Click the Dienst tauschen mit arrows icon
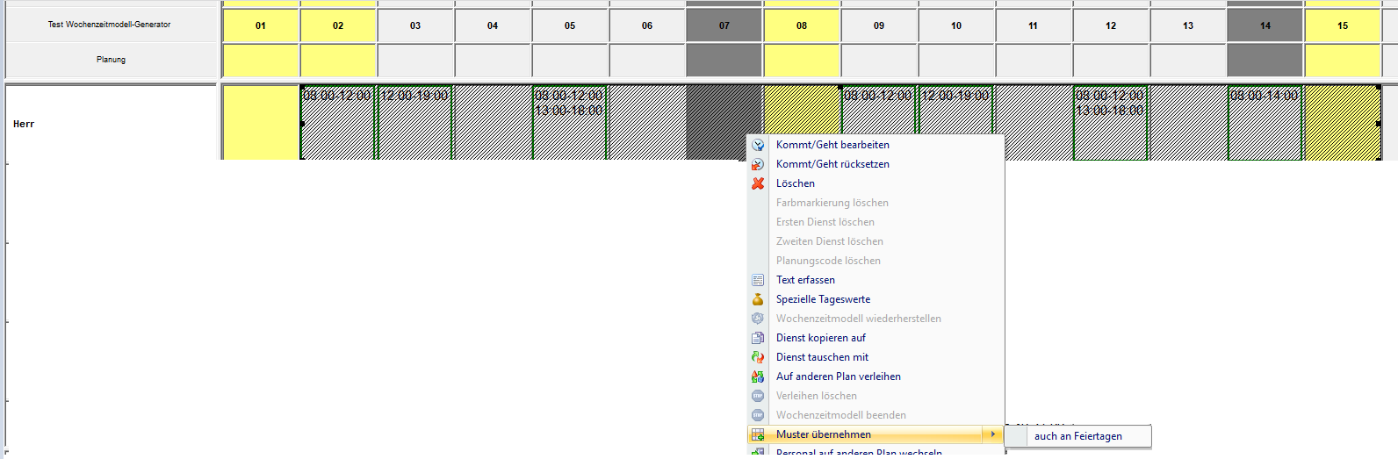This screenshot has width=1398, height=459. pyautogui.click(x=758, y=357)
